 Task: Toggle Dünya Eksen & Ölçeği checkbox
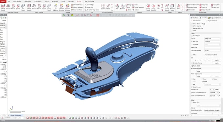(192, 24)
